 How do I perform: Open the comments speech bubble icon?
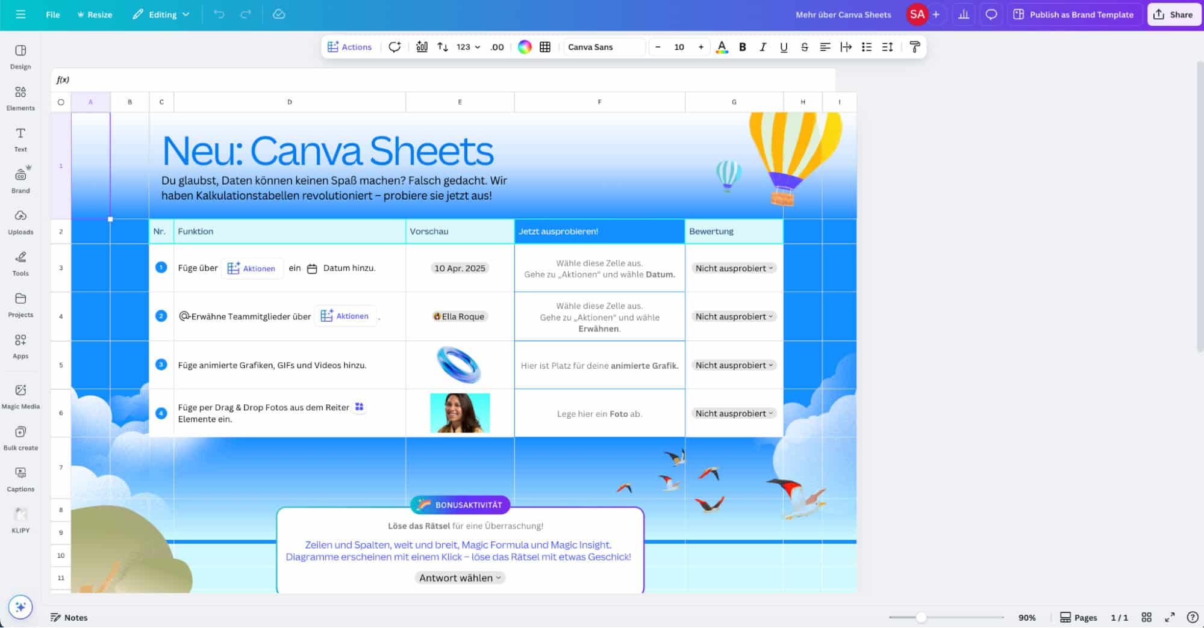[x=991, y=14]
